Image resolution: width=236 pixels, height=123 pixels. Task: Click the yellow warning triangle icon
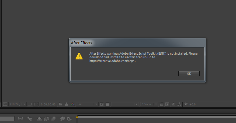tap(79, 56)
